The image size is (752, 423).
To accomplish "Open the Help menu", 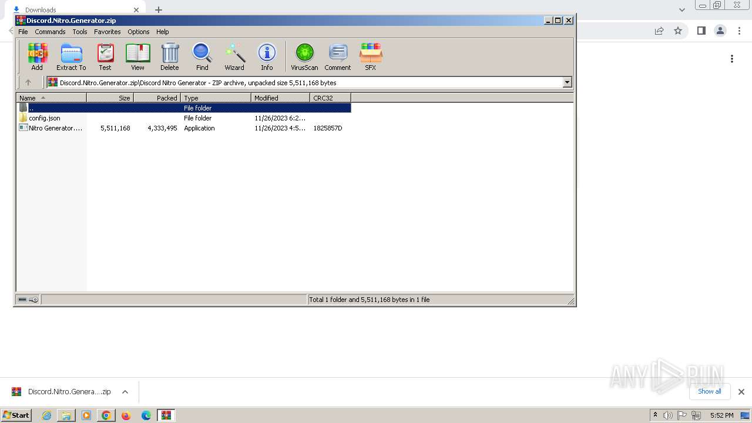I will (163, 32).
